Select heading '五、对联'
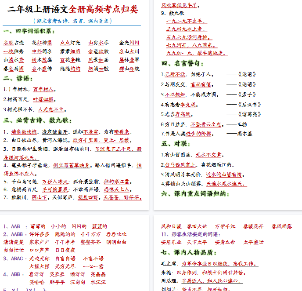This screenshot has width=302, height=291. (x=176, y=144)
